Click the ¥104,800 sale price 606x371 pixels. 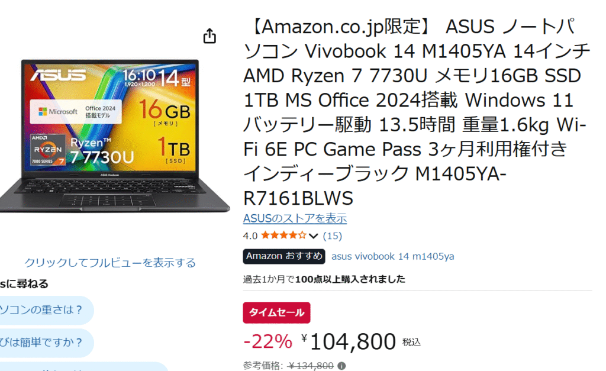[x=349, y=341]
